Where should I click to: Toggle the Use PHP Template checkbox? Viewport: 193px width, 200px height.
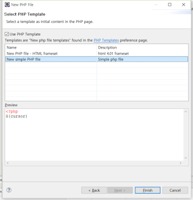pyautogui.click(x=7, y=34)
